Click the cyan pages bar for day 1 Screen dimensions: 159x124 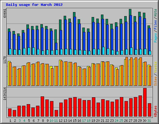[x=10, y=52]
